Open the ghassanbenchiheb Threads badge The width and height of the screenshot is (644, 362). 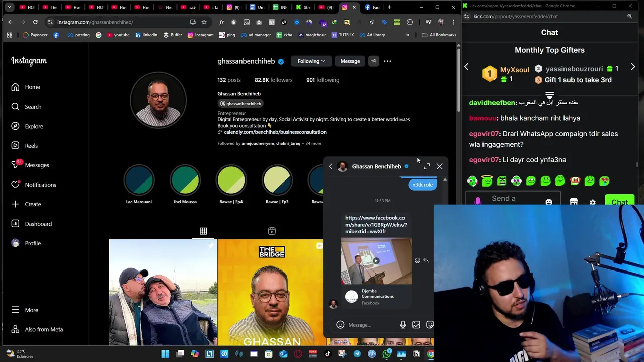[240, 103]
